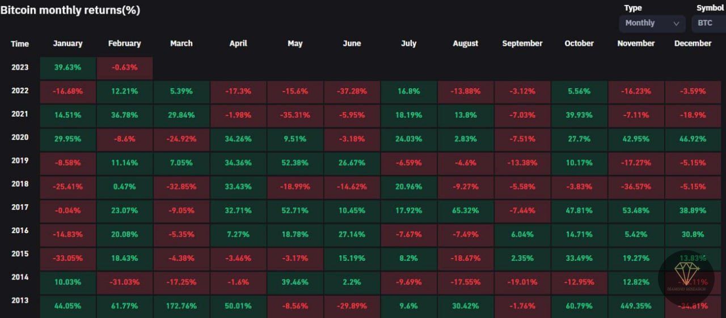The image size is (726, 318).
Task: Select the 65.32% August 2017 cell
Action: click(x=466, y=210)
